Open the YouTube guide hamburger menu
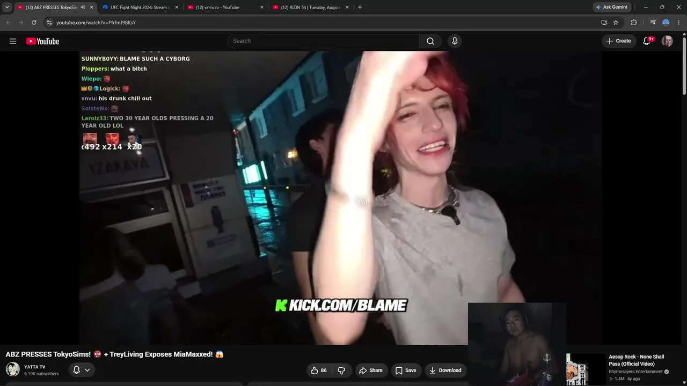This screenshot has width=687, height=386. click(x=13, y=41)
